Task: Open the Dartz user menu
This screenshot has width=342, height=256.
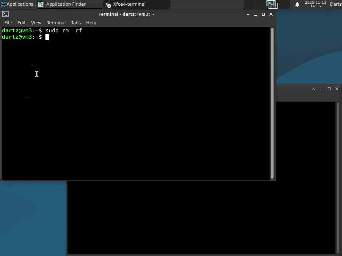Action: [336, 4]
